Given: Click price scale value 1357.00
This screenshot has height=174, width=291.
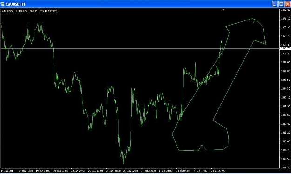Looking at the screenshot, I should click(285, 62).
